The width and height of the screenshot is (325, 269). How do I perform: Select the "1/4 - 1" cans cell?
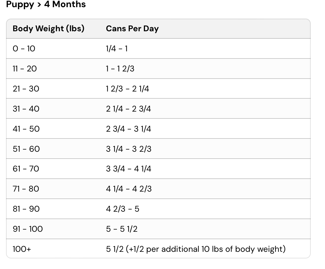point(117,49)
